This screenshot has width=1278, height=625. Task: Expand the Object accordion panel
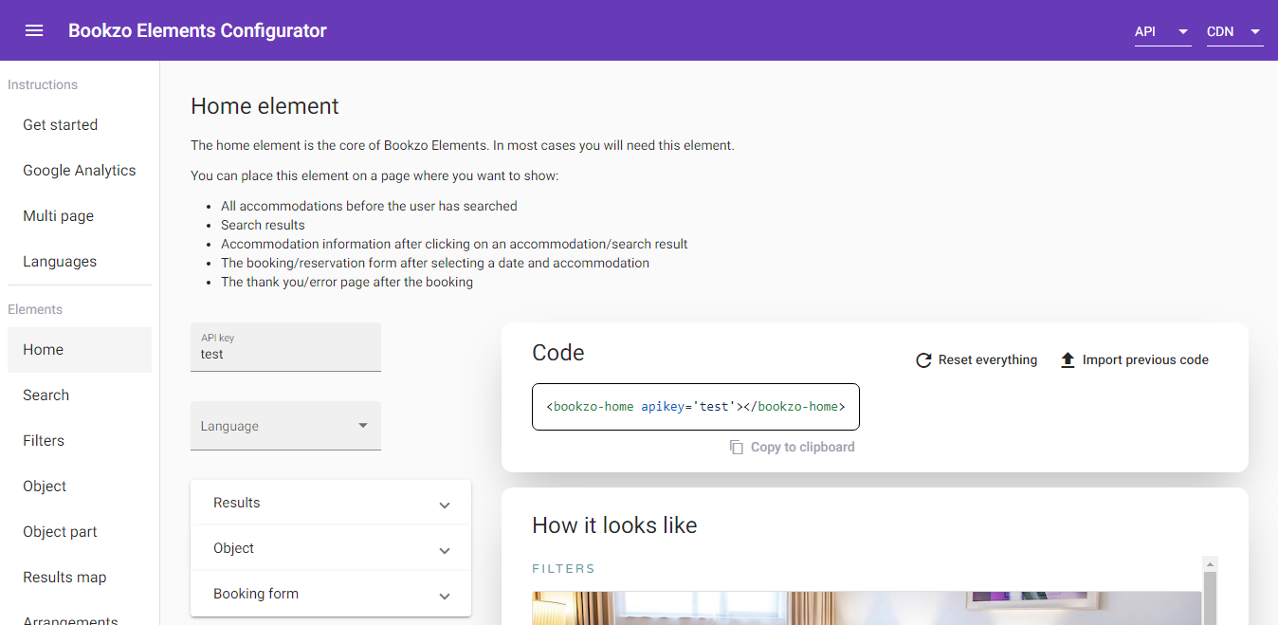(x=331, y=548)
